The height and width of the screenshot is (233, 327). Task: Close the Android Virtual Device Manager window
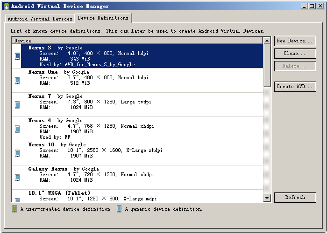point(320,6)
